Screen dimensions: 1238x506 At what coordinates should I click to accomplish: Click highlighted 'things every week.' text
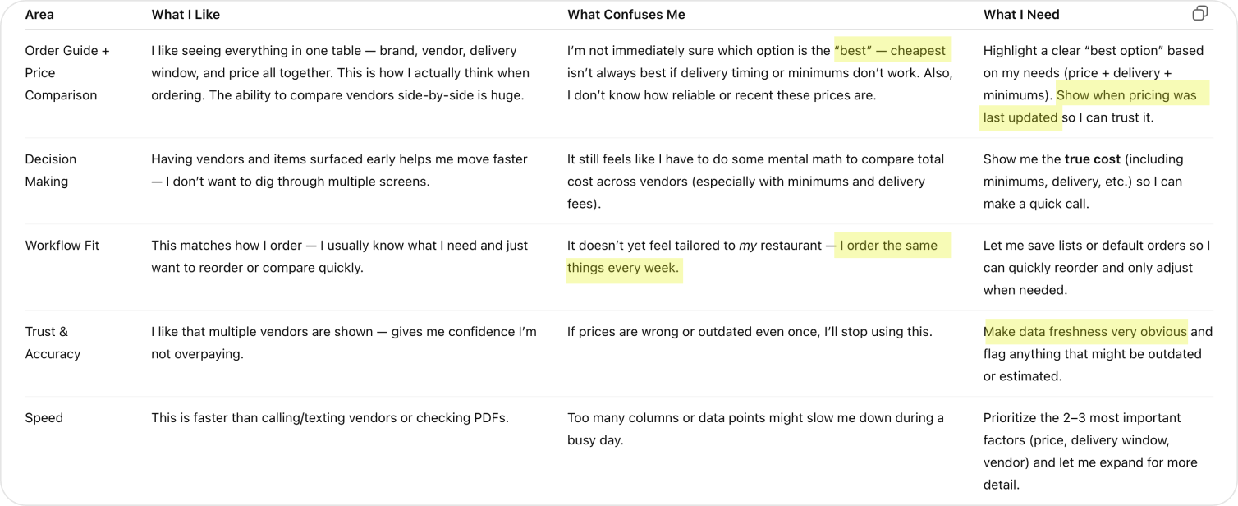point(623,268)
